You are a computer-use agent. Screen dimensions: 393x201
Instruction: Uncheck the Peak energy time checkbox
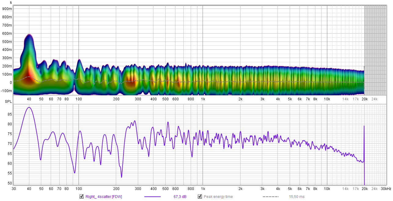click(x=200, y=196)
